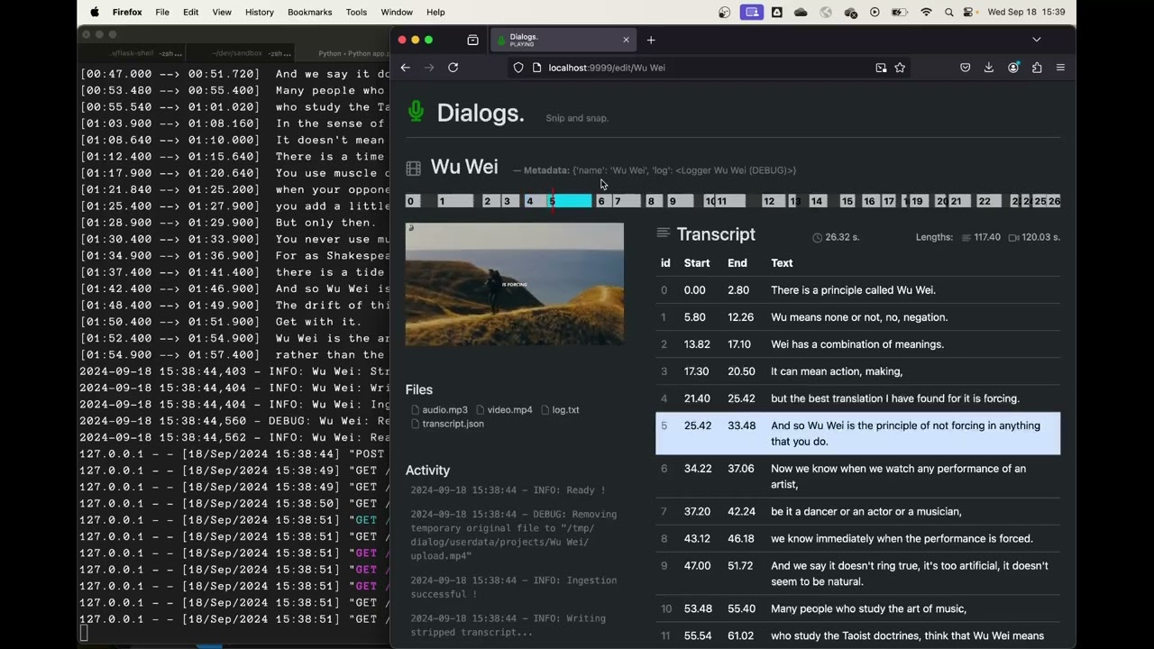The height and width of the screenshot is (649, 1154).
Task: Open the History menu
Action: click(260, 12)
